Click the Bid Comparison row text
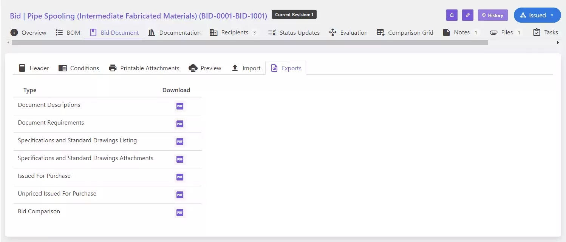The width and height of the screenshot is (566, 242). (39, 211)
